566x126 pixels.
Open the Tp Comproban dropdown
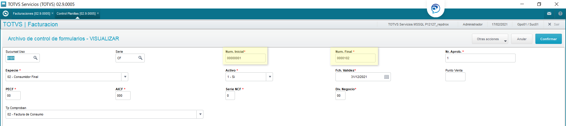pyautogui.click(x=200, y=114)
